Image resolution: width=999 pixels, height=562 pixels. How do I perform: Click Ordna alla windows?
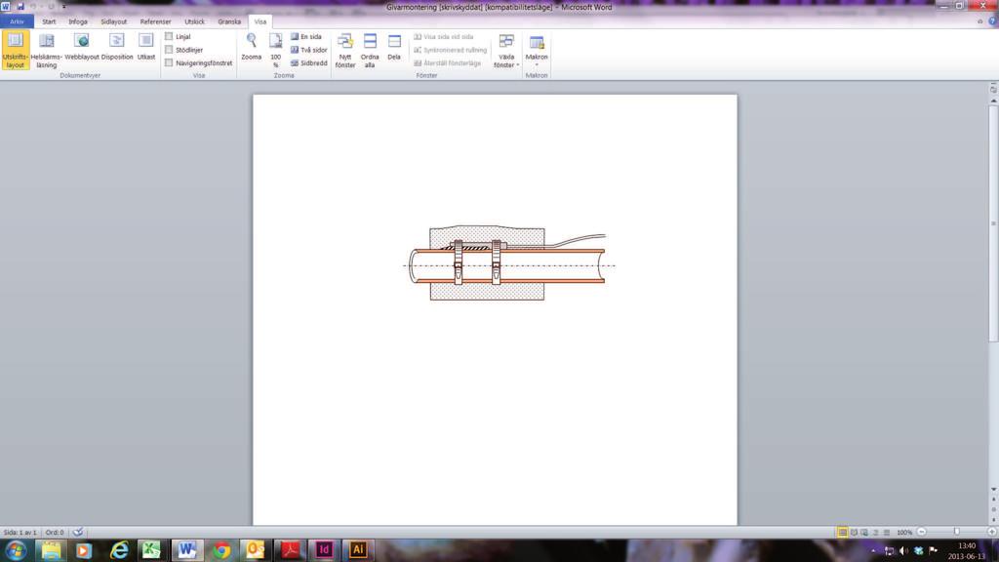pyautogui.click(x=370, y=50)
